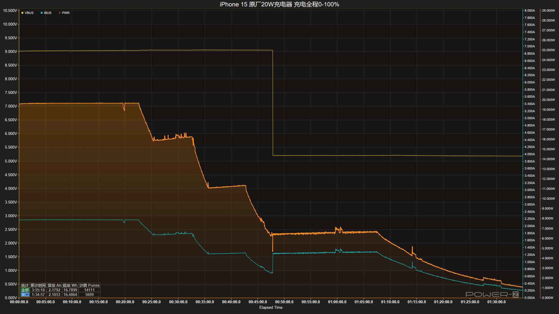Click the yellow VBUS legend swatch
The height and width of the screenshot is (314, 559).
pos(22,13)
